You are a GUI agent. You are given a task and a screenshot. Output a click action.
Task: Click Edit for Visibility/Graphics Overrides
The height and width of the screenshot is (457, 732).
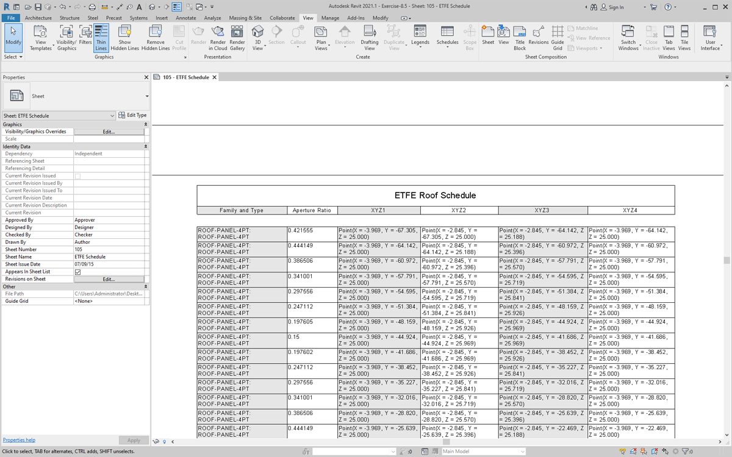109,132
